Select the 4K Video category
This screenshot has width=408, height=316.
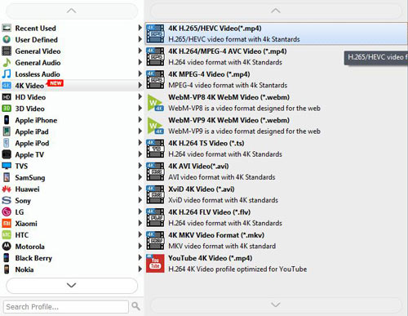[x=72, y=85]
